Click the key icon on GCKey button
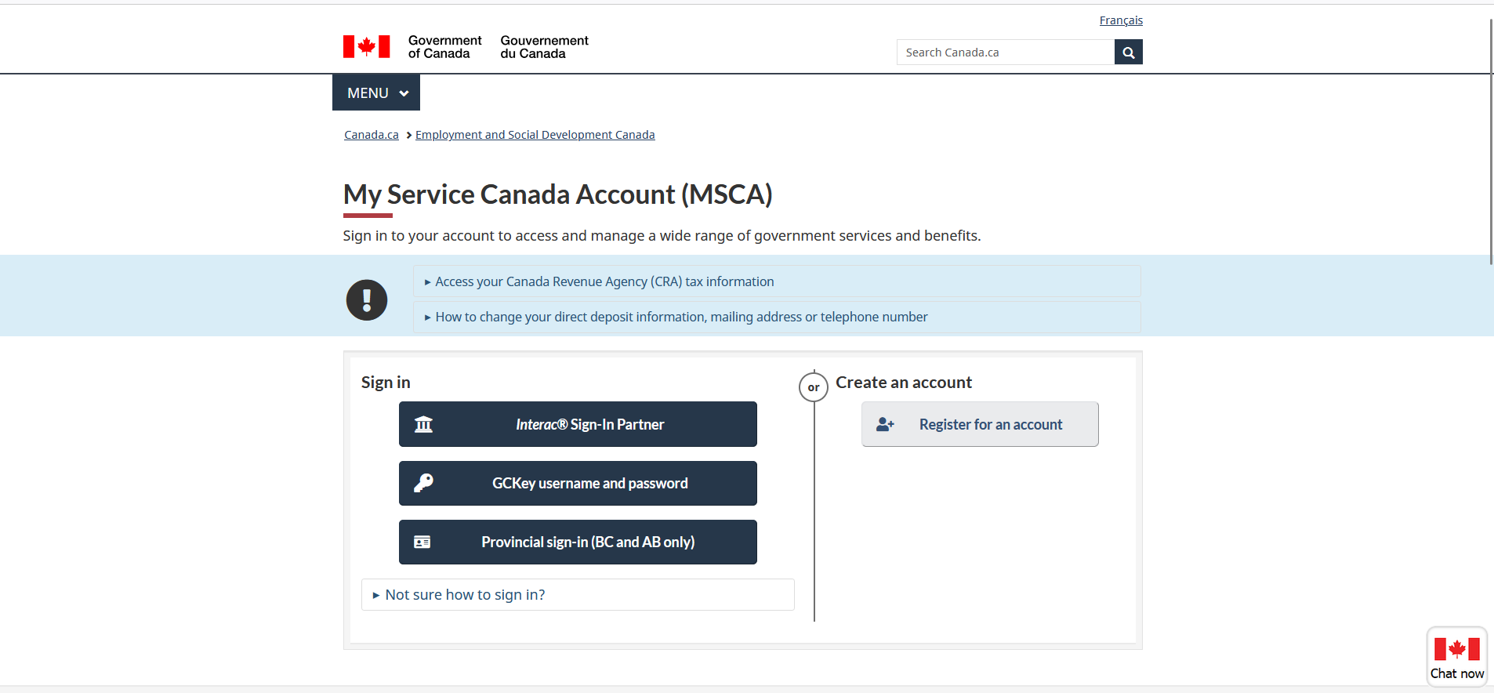1494x693 pixels. click(423, 483)
